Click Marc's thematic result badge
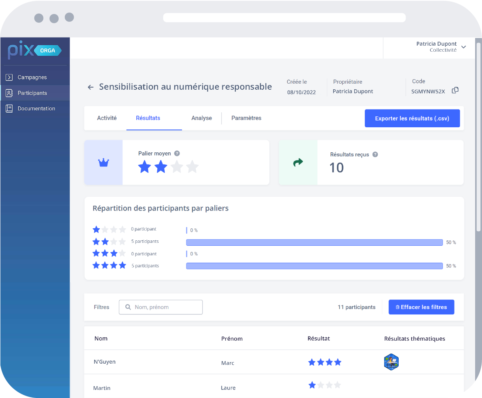 click(391, 362)
